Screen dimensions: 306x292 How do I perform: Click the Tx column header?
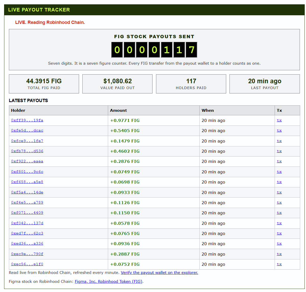coord(287,110)
